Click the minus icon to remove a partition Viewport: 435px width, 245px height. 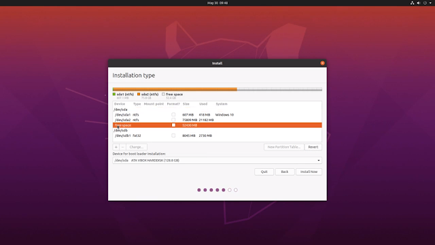[122, 147]
